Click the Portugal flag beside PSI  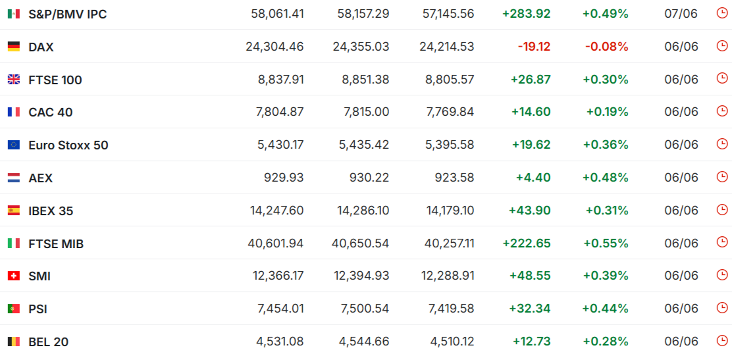14,309
